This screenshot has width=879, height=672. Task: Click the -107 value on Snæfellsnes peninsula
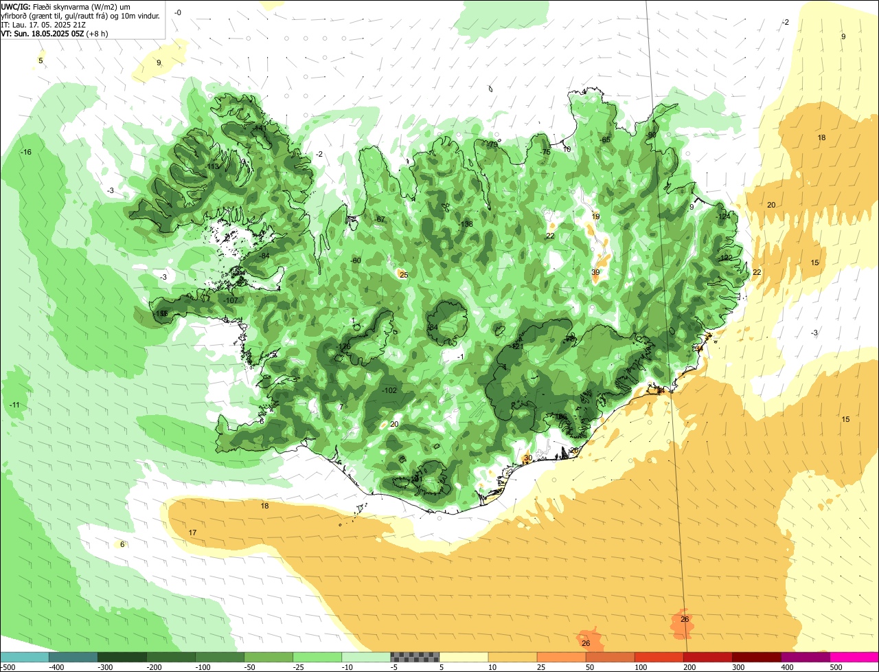(x=231, y=300)
